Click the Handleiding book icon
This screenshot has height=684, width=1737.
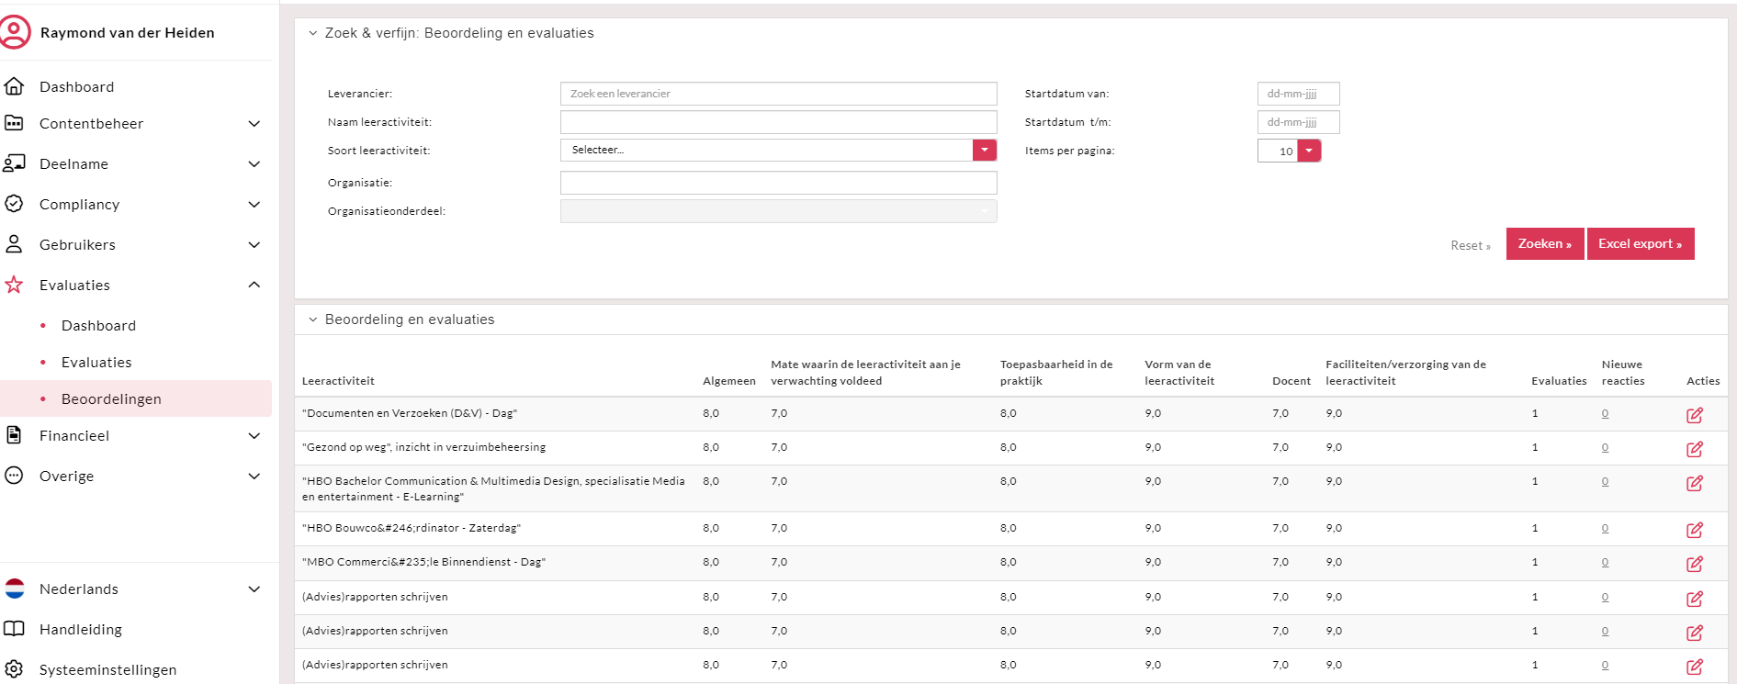[x=14, y=629]
